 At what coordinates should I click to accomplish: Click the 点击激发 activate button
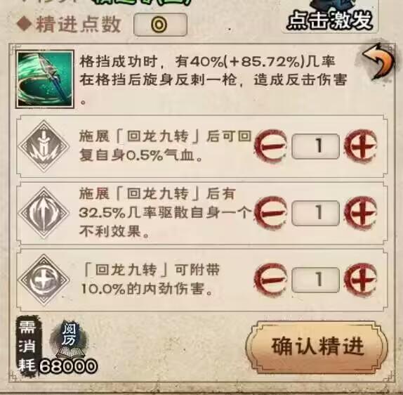click(x=330, y=18)
